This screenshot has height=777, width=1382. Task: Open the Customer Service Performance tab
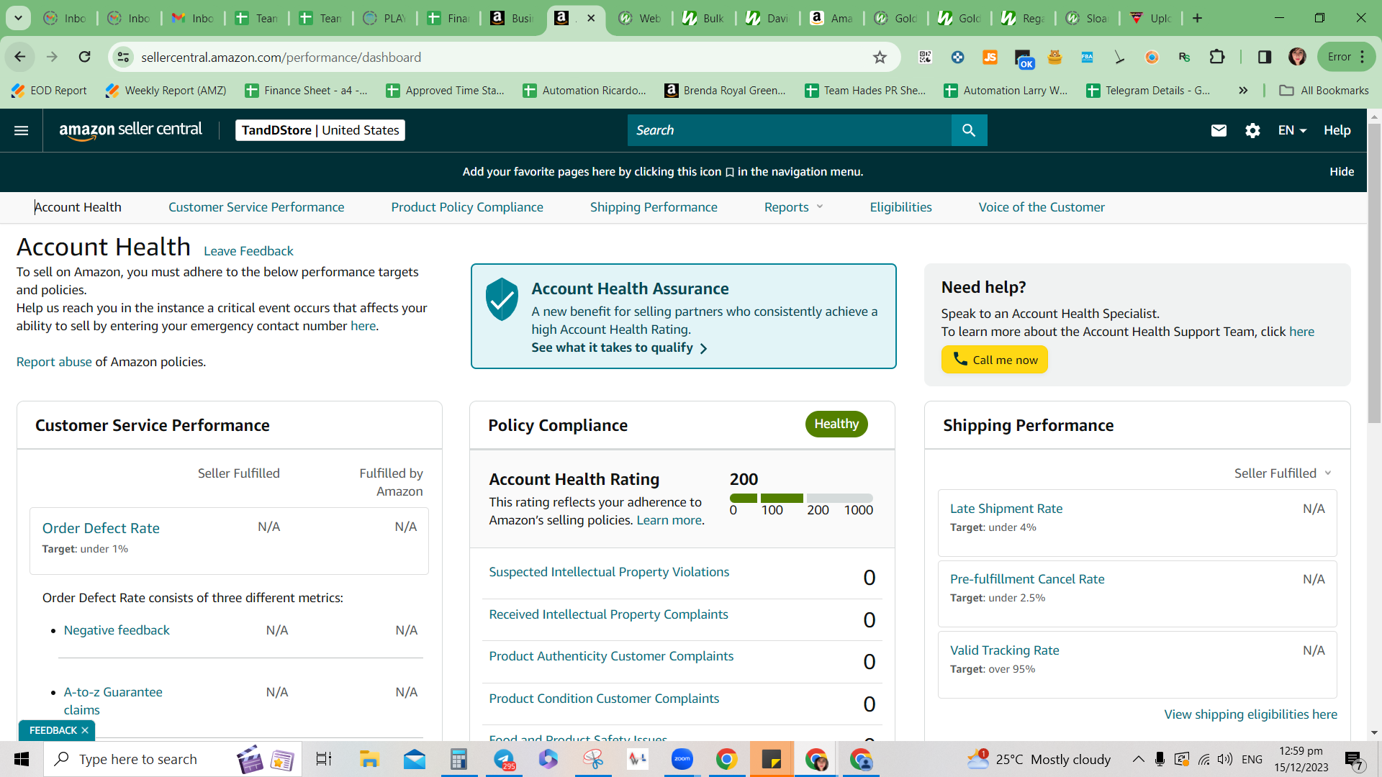pyautogui.click(x=256, y=207)
